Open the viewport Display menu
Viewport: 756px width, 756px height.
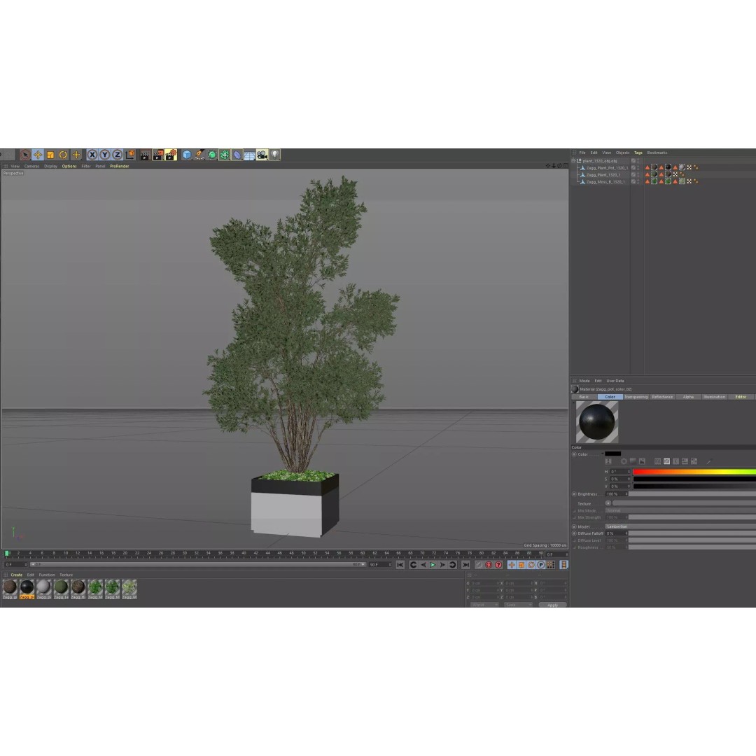click(50, 167)
